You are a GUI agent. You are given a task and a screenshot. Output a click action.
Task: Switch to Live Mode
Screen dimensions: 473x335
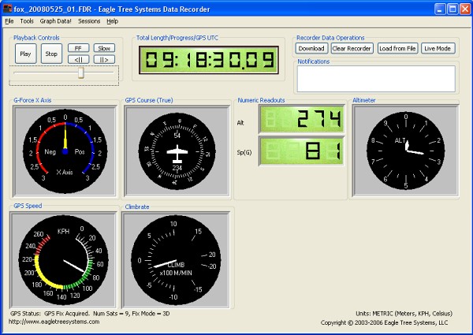[438, 48]
